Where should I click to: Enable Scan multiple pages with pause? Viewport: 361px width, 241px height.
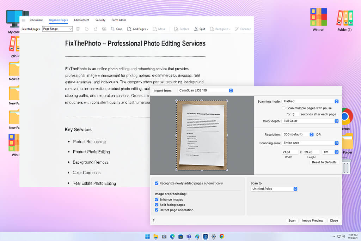pos(284,108)
